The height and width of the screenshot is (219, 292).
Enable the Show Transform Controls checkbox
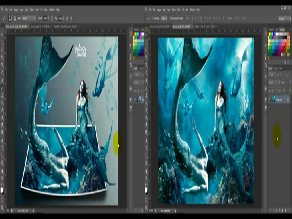pyautogui.click(x=170, y=19)
